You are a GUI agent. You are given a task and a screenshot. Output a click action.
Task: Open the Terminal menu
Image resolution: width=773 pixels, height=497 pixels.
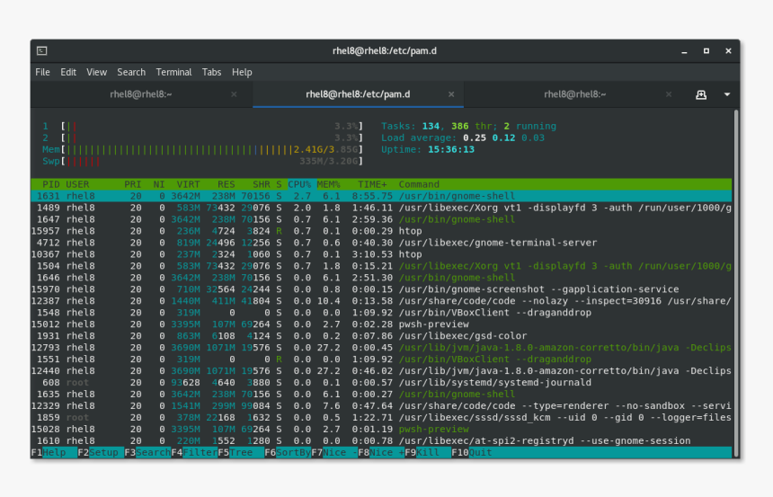[x=173, y=72]
